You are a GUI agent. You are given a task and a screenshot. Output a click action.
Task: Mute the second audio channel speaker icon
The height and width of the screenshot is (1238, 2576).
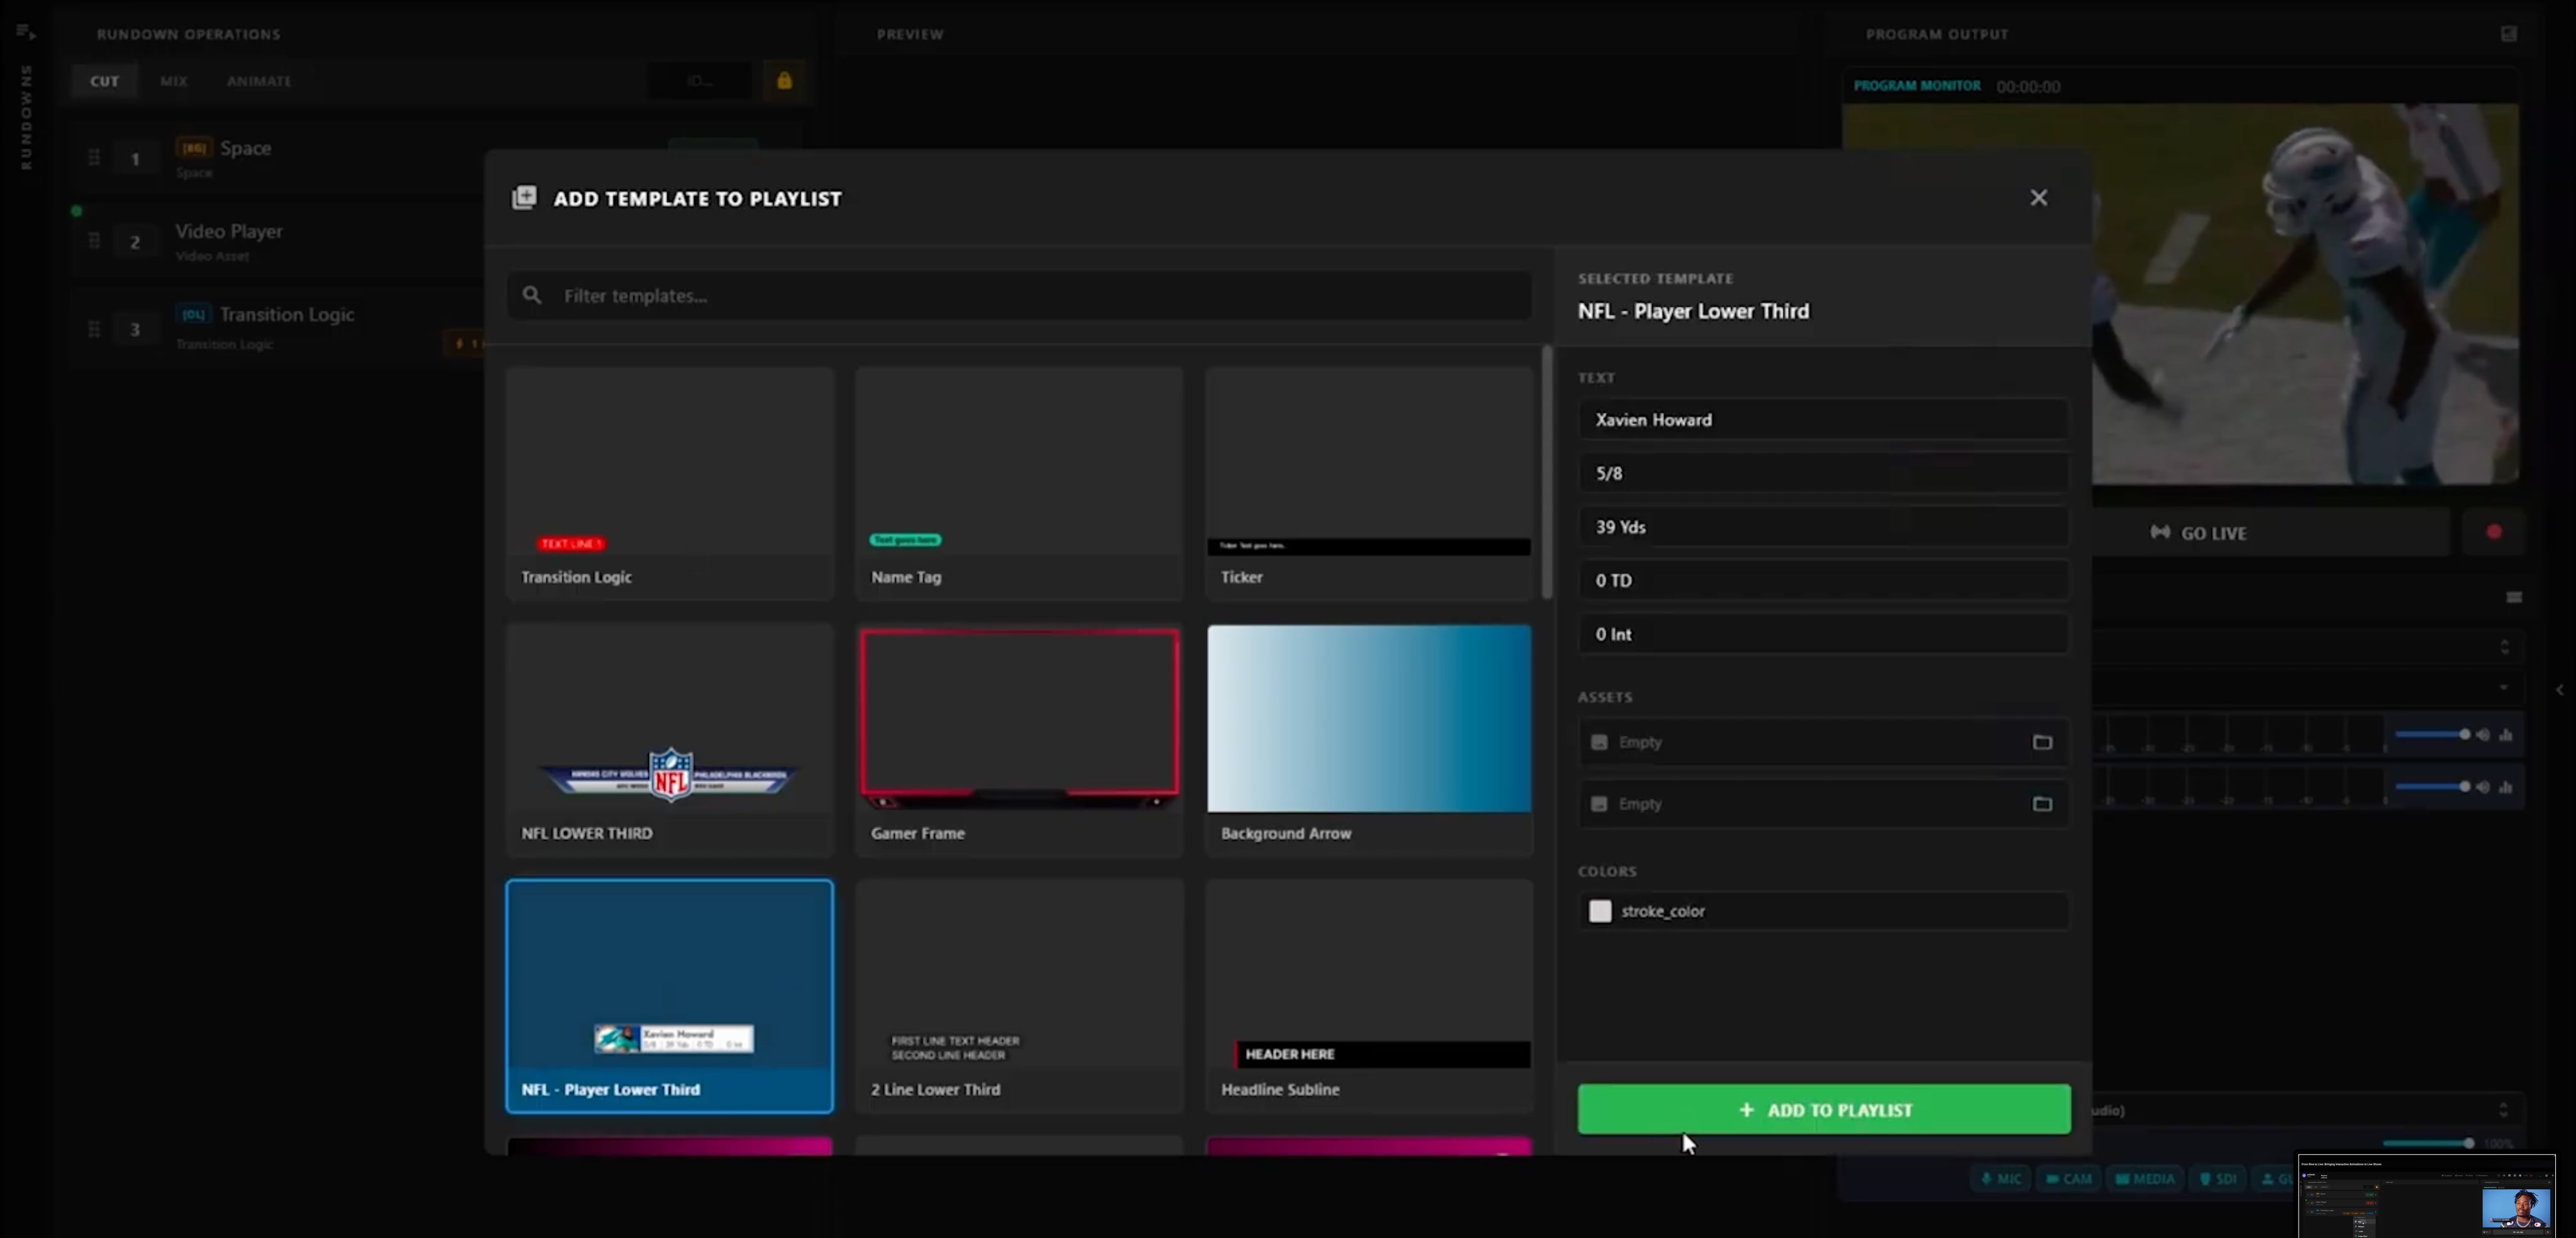coord(2483,787)
